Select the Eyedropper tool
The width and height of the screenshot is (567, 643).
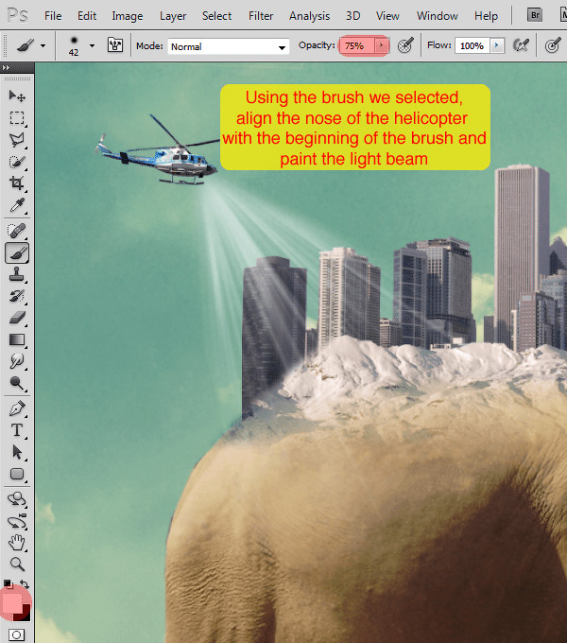(17, 205)
